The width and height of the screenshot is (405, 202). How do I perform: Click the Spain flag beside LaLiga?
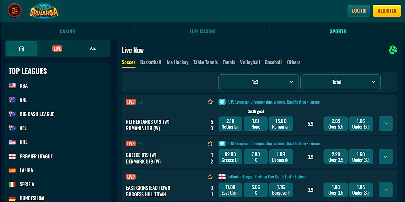point(12,170)
